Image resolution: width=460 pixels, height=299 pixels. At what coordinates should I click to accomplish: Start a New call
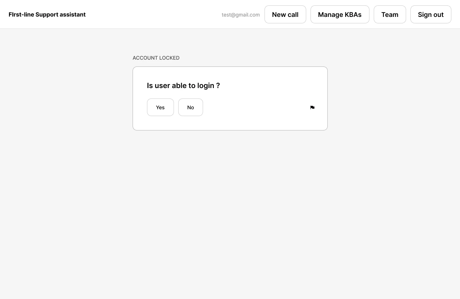[x=285, y=14]
